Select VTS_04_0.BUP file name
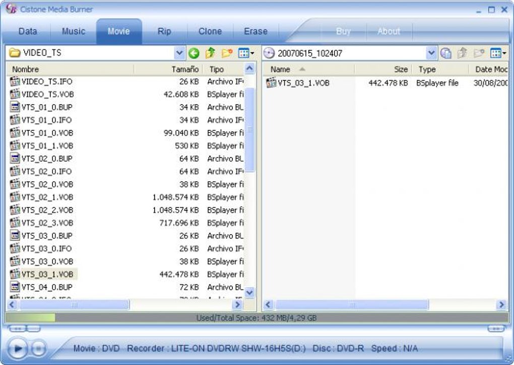The width and height of the screenshot is (514, 365). 47,287
